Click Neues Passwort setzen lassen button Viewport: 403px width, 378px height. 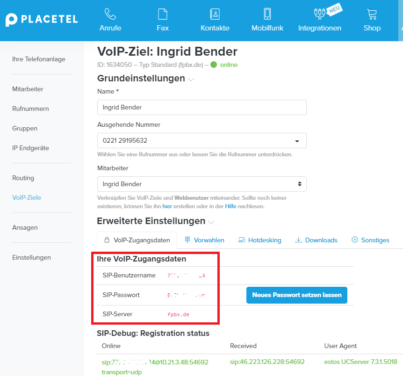coord(297,295)
